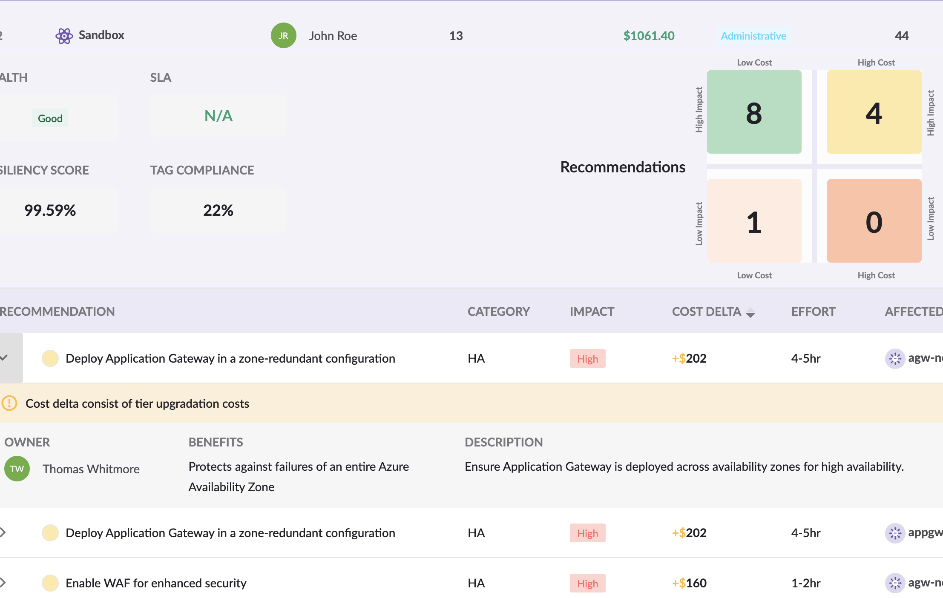943x598 pixels.
Task: Click the JR user avatar
Action: pos(283,36)
